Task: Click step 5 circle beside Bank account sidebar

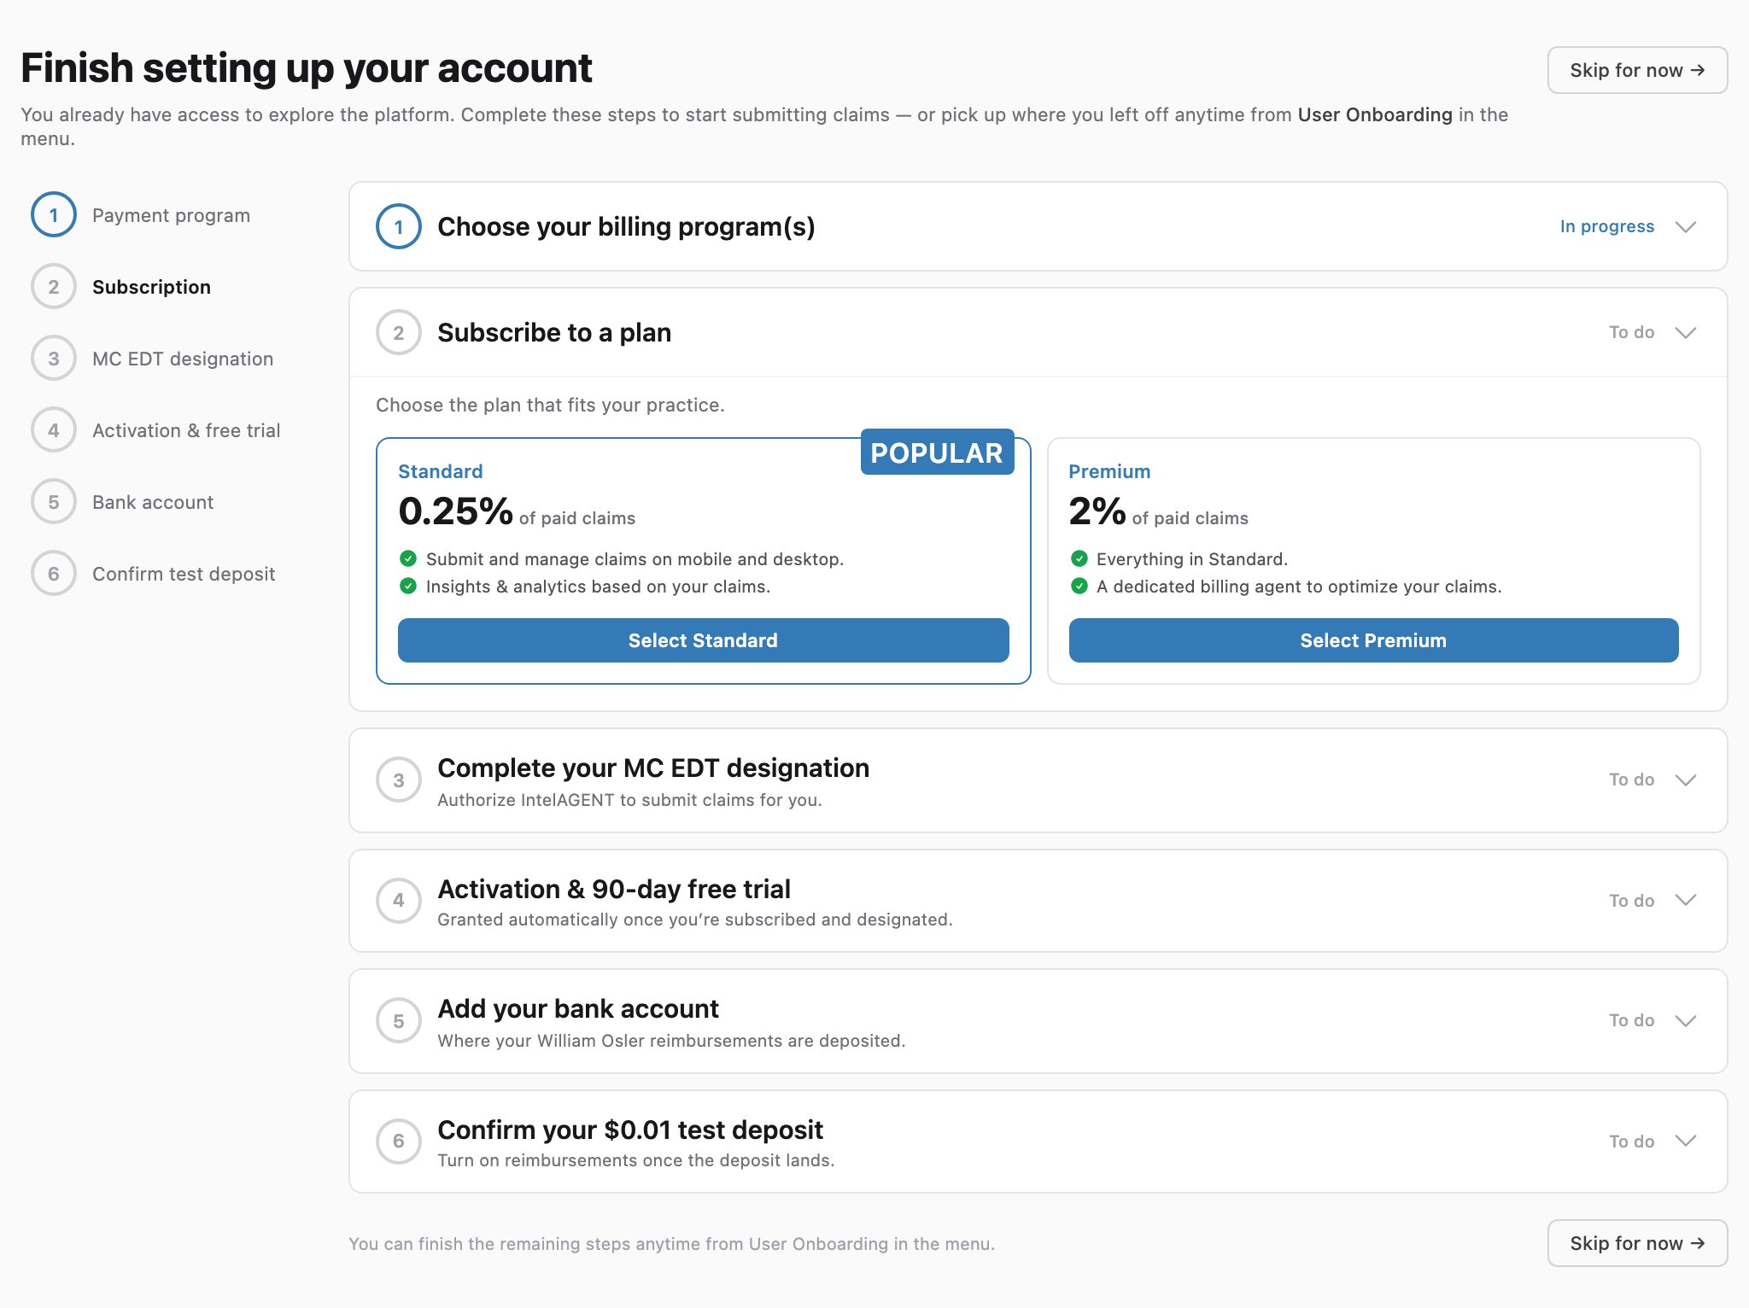Action: (x=54, y=502)
